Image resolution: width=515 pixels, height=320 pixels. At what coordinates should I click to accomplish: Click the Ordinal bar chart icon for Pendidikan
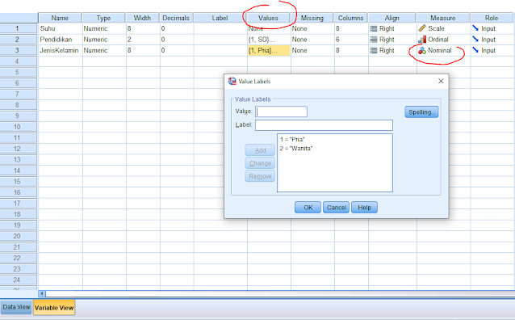422,40
